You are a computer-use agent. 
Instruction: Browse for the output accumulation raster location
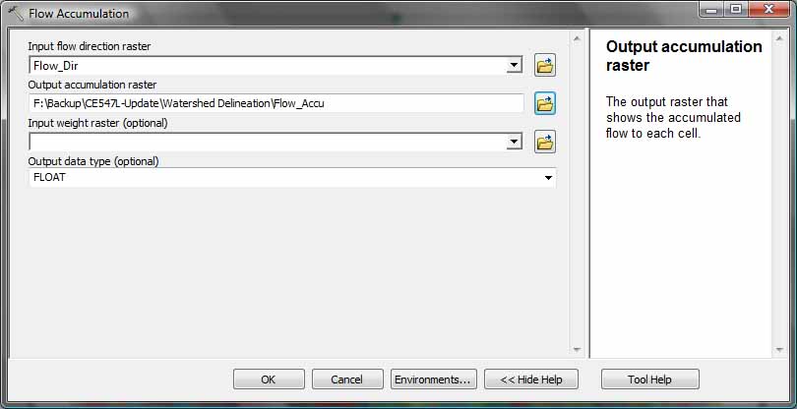point(545,103)
